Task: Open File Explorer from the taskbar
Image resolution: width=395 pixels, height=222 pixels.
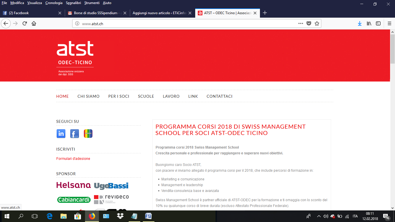Action: [x=64, y=216]
